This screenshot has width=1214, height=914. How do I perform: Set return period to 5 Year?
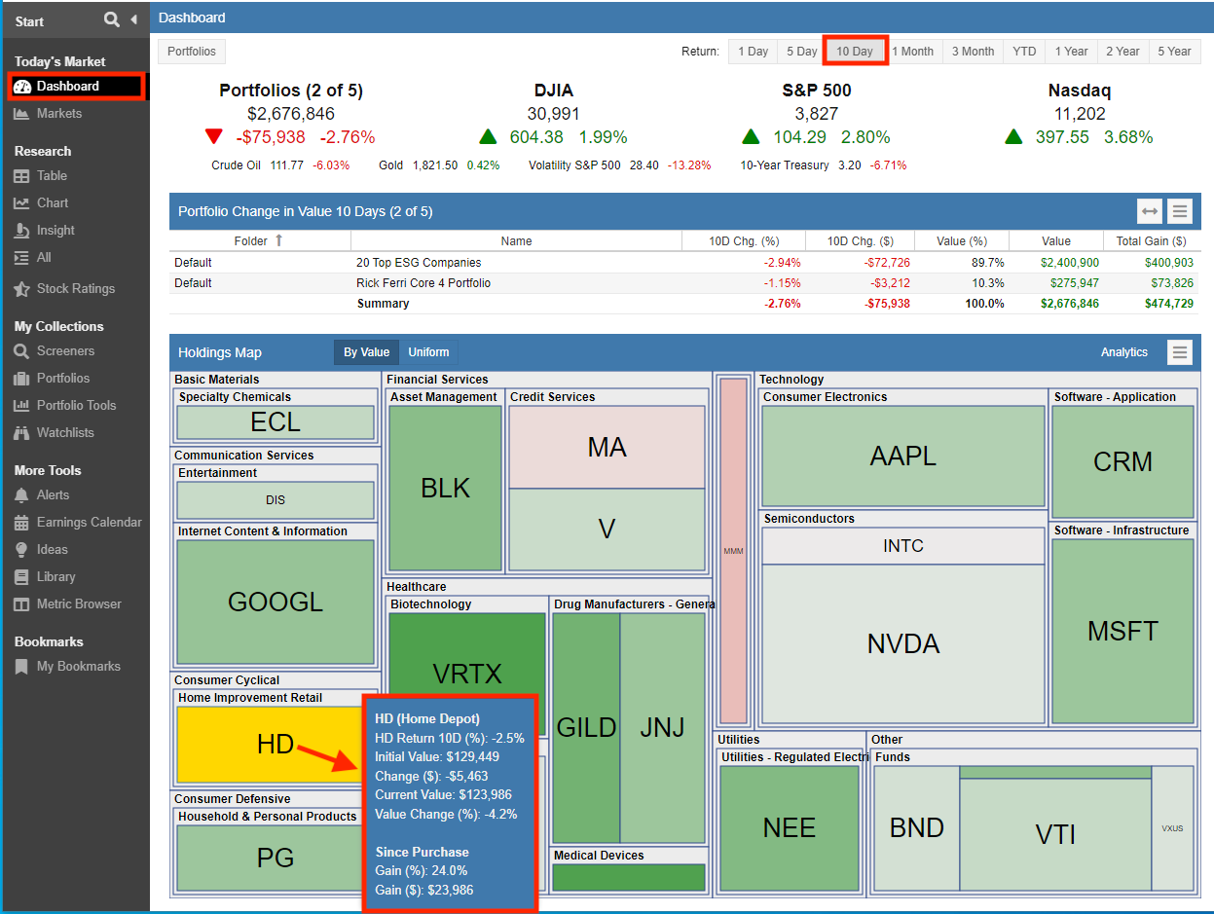(1174, 52)
